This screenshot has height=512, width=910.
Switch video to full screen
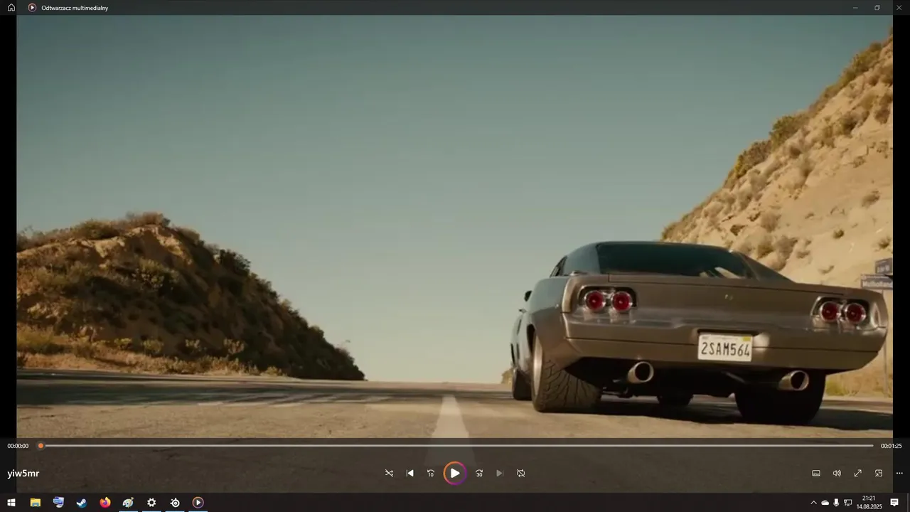(x=858, y=473)
